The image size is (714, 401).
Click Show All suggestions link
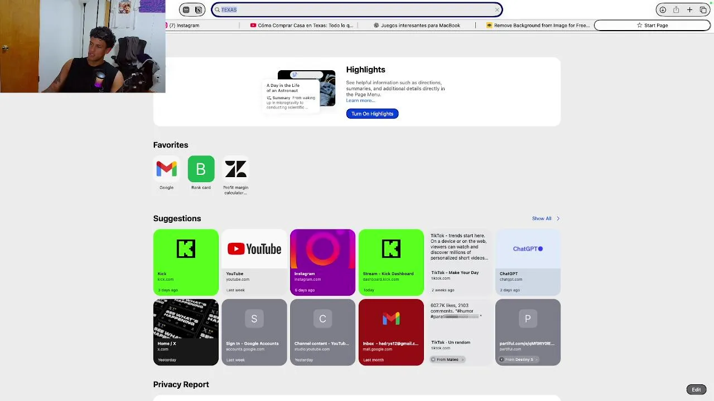(x=541, y=218)
